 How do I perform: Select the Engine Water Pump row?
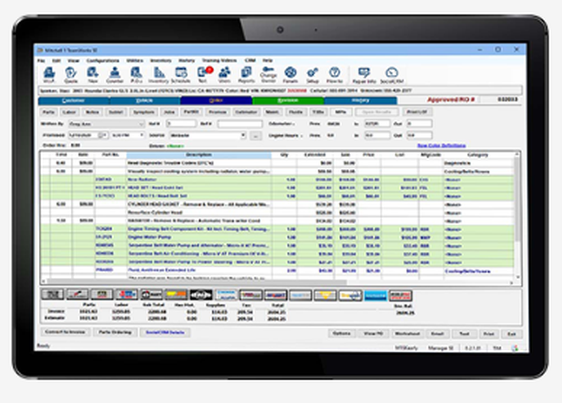pyautogui.click(x=277, y=237)
